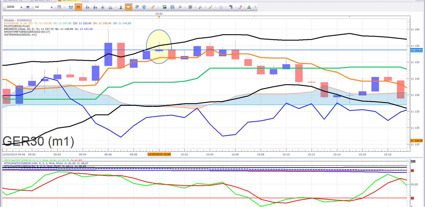Image resolution: width=425 pixels, height=207 pixels.
Task: Expand the trend line tool dropdown arrow
Action: tap(215, 7)
